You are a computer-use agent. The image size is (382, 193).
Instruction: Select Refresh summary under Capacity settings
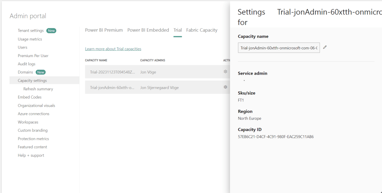pos(38,89)
